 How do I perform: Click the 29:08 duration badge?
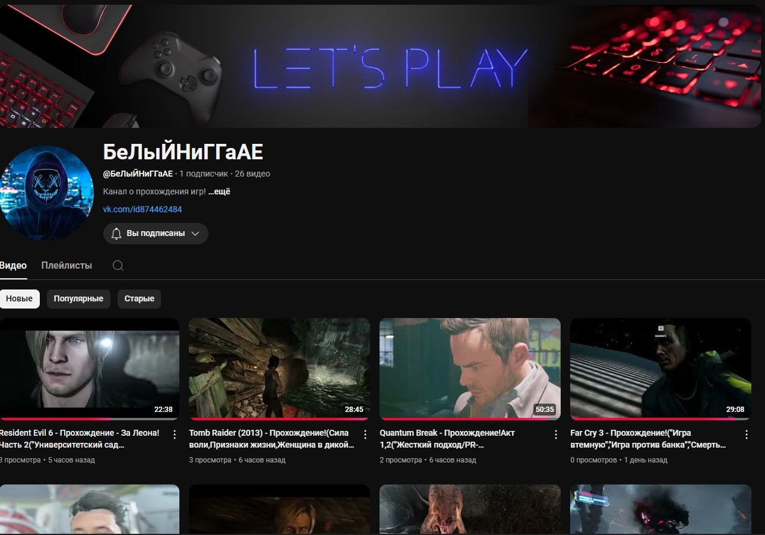coord(735,410)
